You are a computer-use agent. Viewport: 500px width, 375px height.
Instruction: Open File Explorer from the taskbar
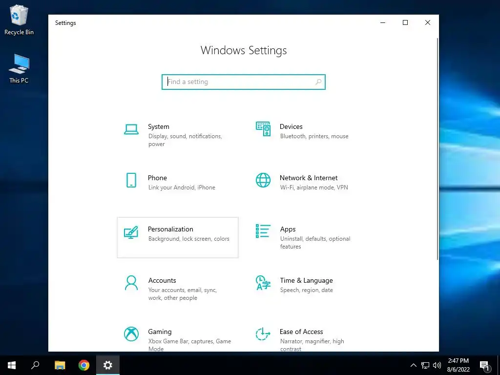[x=60, y=365]
